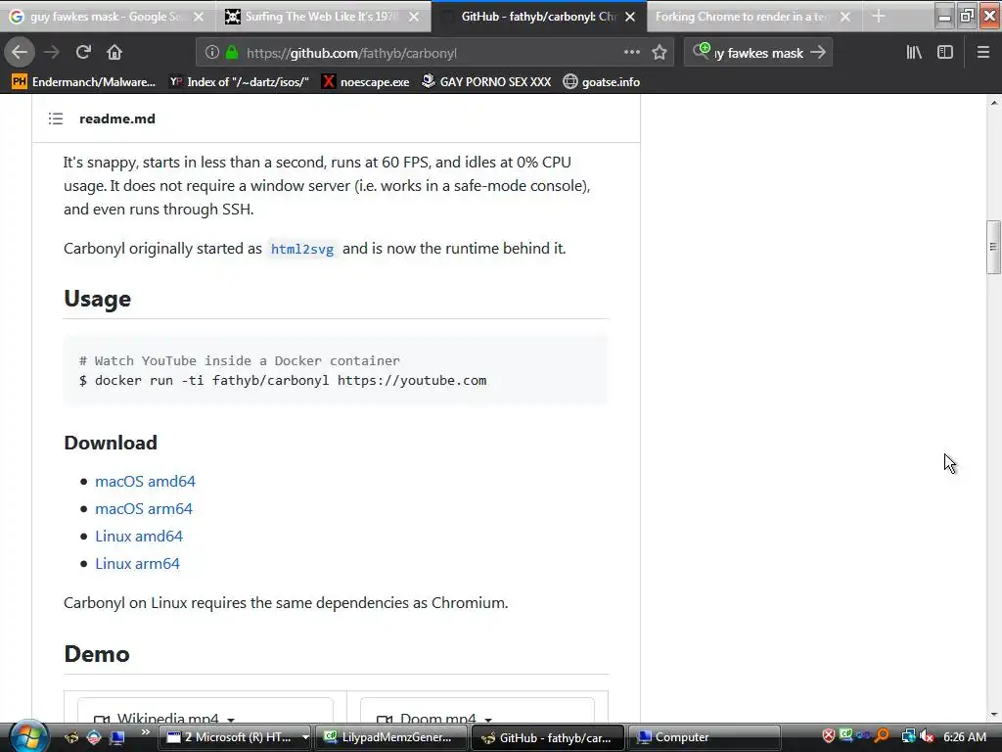Image resolution: width=1002 pixels, height=752 pixels.
Task: Close the Surfing The Web tab
Action: tap(414, 17)
